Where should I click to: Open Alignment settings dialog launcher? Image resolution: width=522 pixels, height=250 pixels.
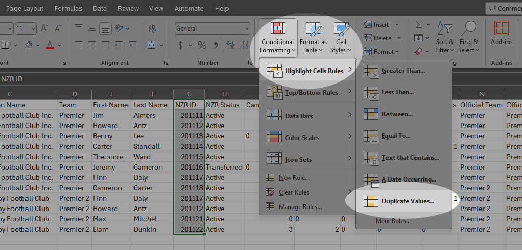click(x=166, y=62)
